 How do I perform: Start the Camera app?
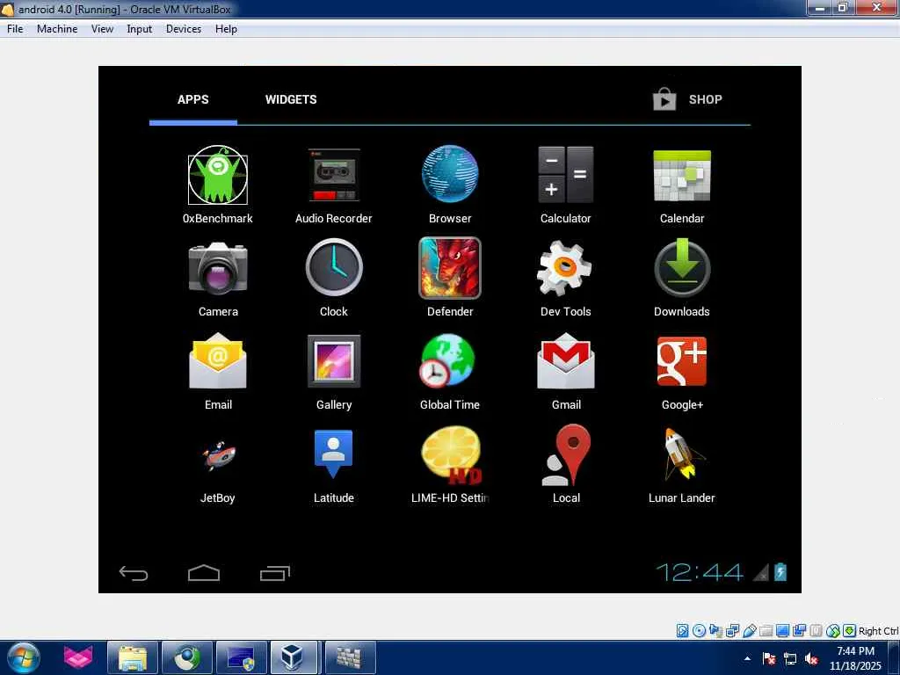click(x=218, y=278)
